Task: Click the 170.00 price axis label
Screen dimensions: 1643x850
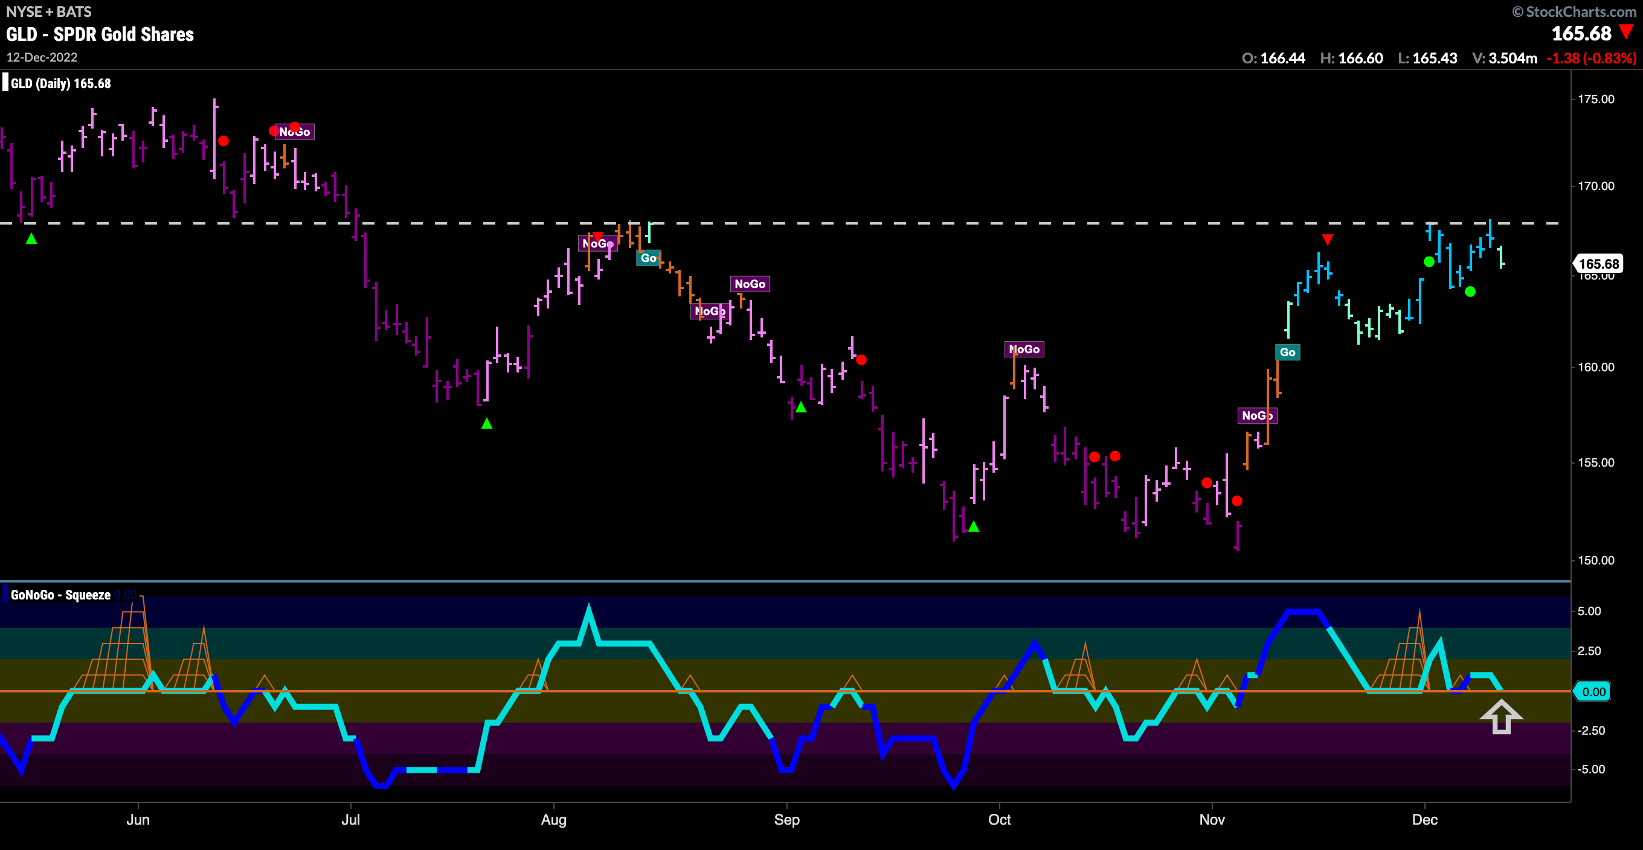Action: [1596, 186]
